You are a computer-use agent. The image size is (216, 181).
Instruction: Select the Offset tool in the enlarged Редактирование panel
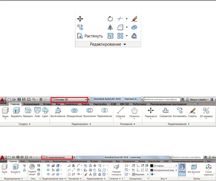134,36
